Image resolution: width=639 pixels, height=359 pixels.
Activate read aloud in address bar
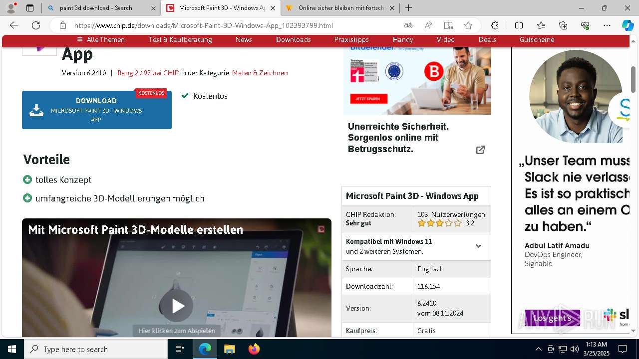pos(428,25)
